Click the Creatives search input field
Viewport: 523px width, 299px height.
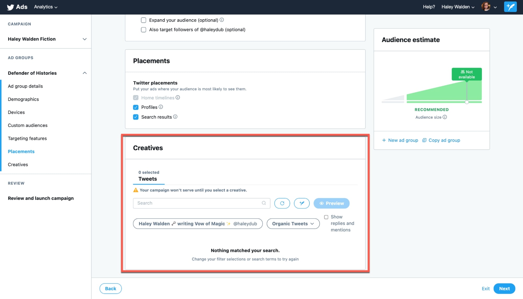[x=201, y=203]
